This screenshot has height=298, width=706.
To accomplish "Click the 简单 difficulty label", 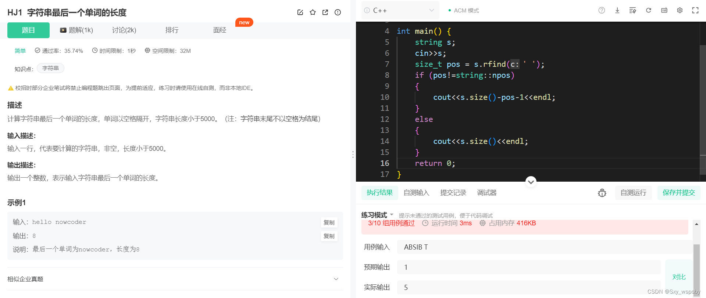I will click(20, 51).
